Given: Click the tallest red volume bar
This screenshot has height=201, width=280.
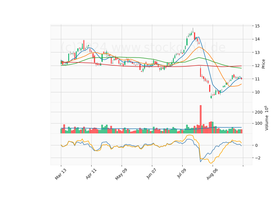Looking at the screenshot, I should (x=201, y=119).
